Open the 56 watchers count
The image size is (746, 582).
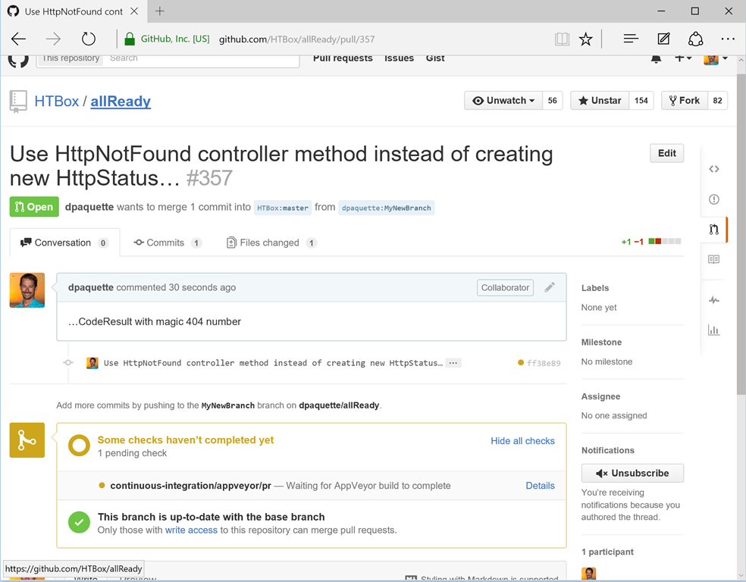(x=553, y=101)
